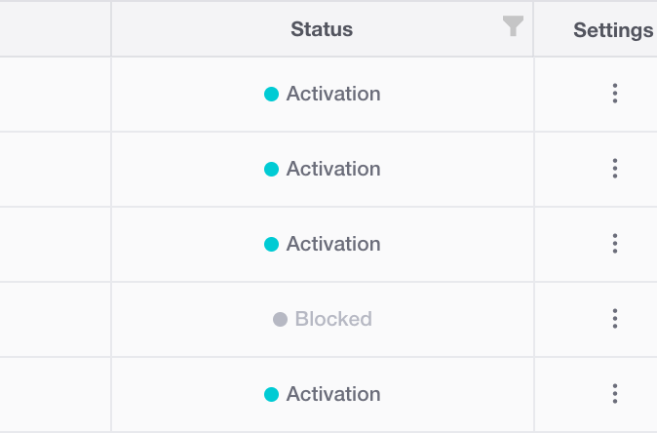Click teal status dot in the first row
The height and width of the screenshot is (433, 657).
pos(272,95)
